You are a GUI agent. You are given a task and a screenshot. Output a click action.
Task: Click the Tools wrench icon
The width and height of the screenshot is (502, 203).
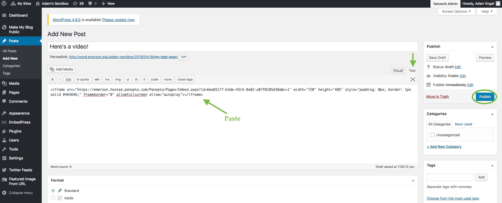(4, 149)
